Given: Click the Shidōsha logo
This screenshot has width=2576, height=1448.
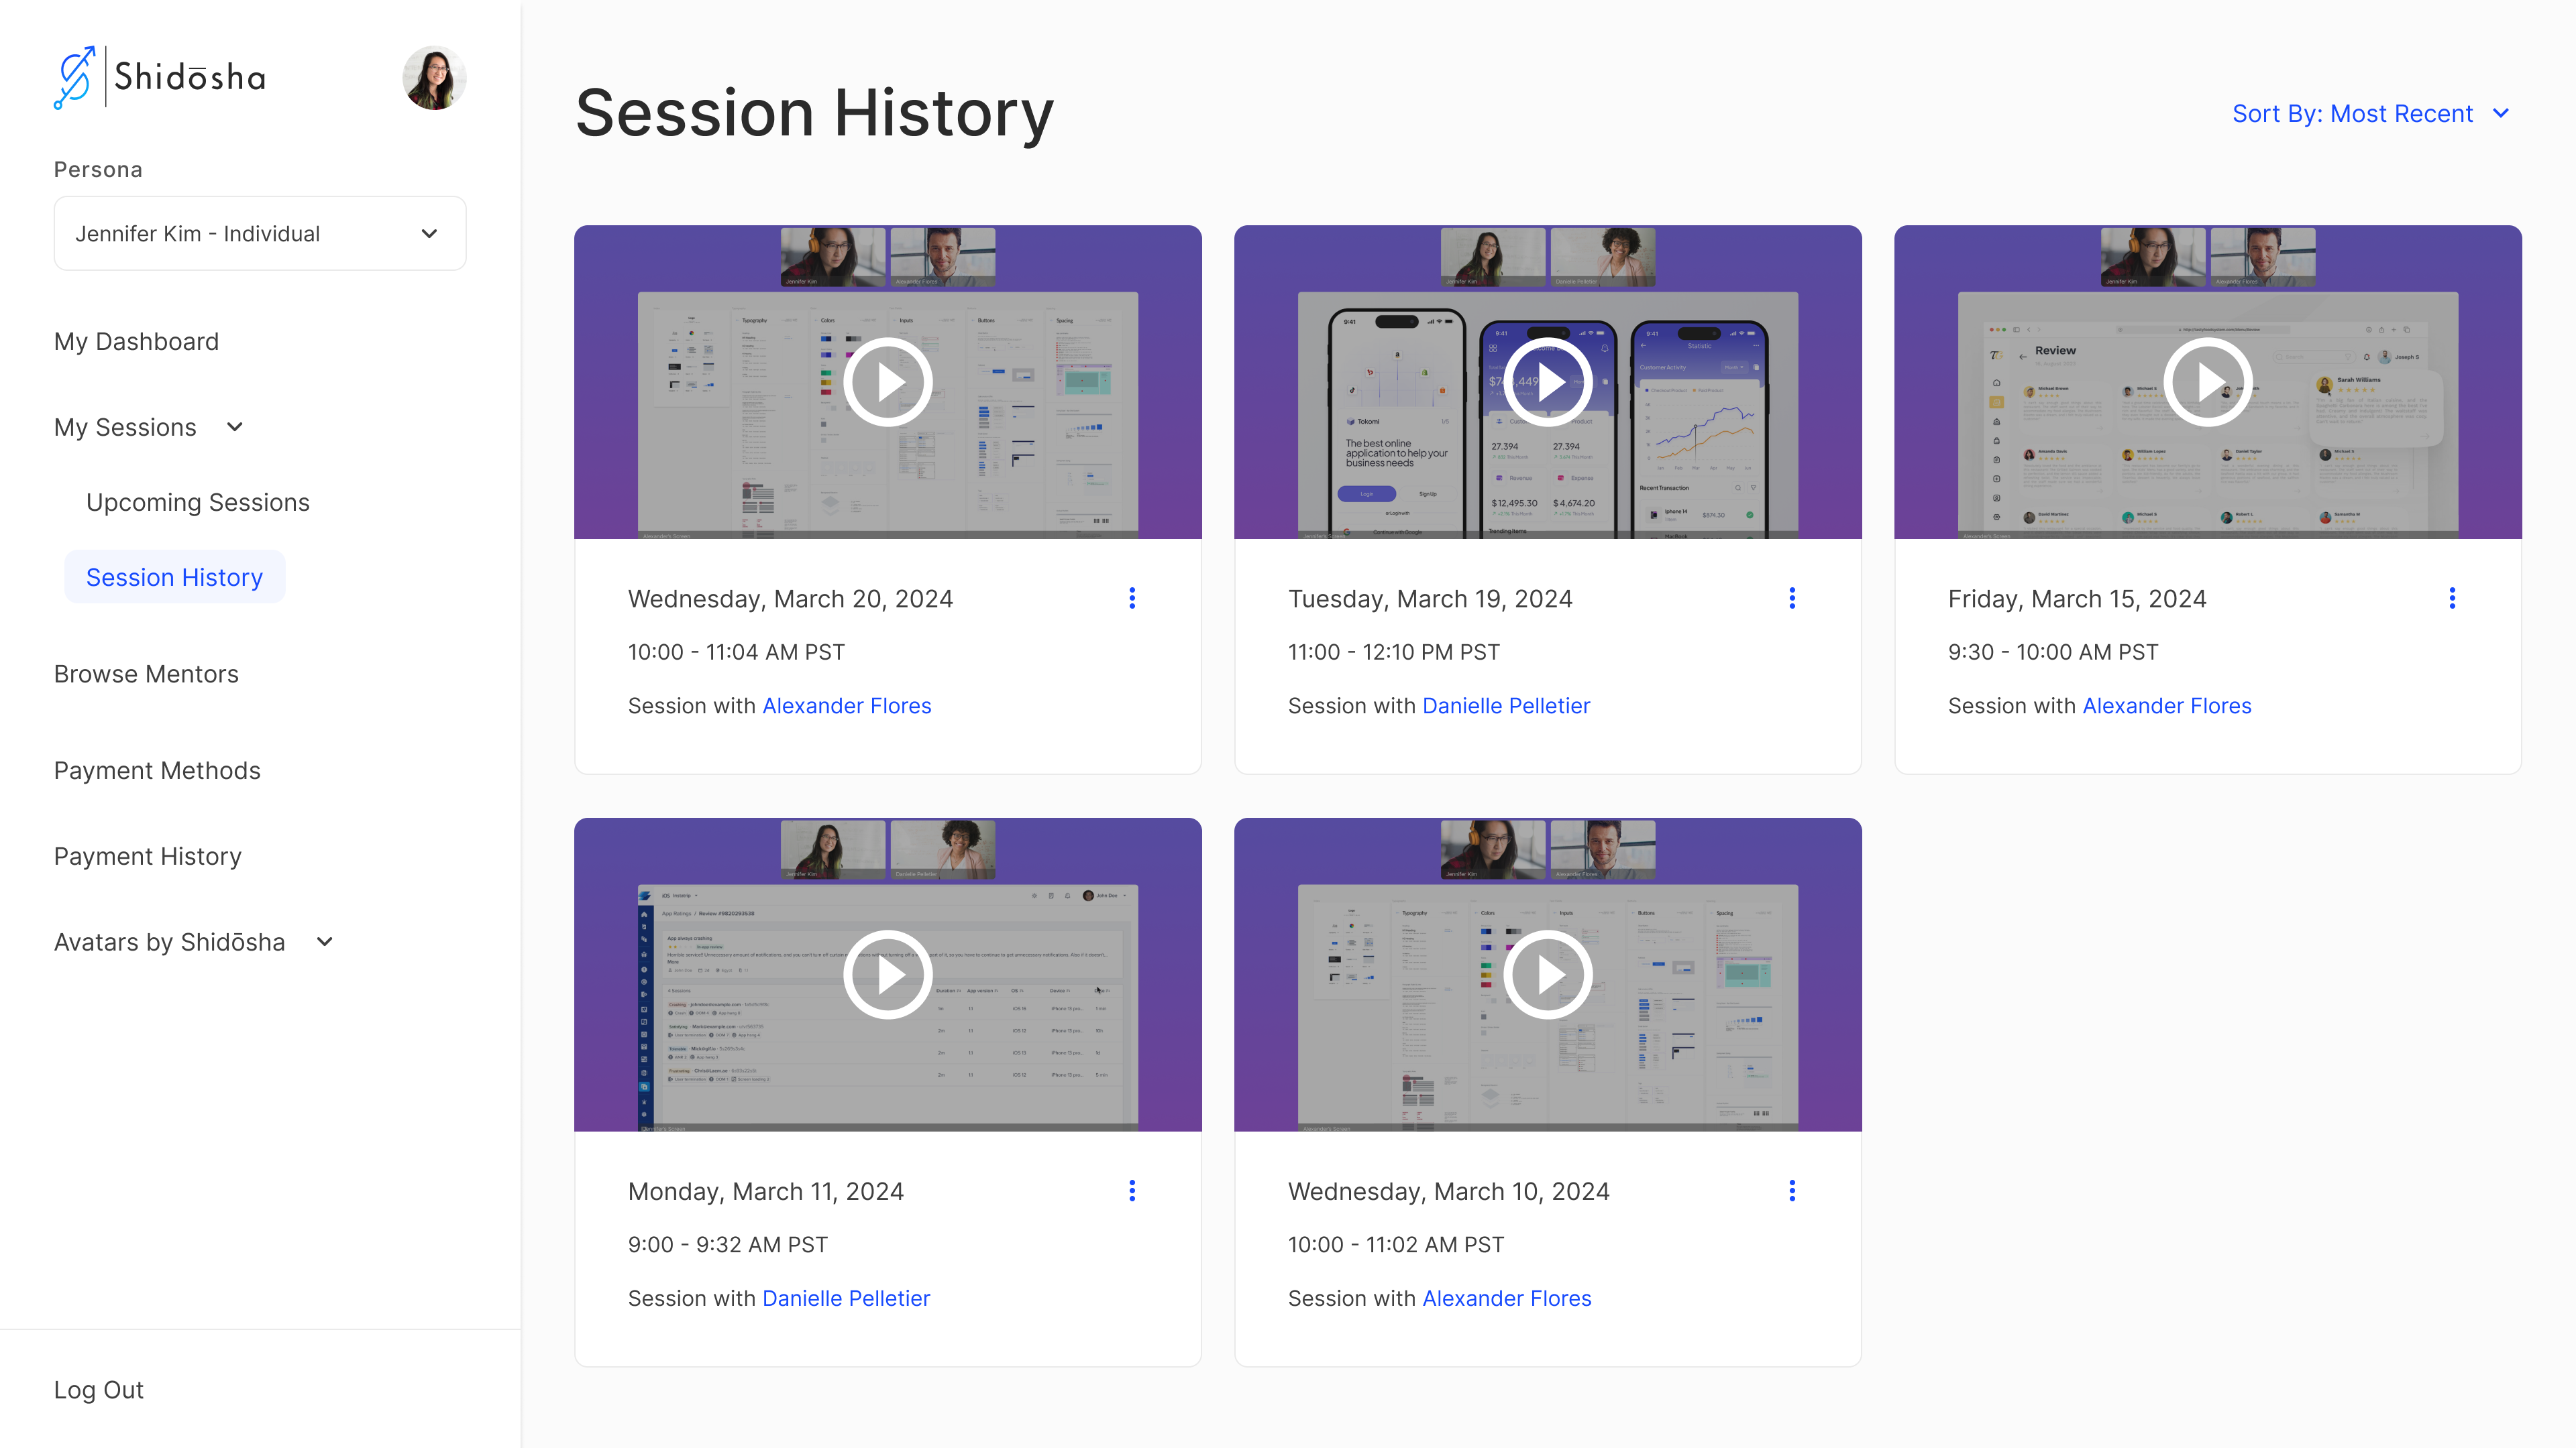Looking at the screenshot, I should click(x=160, y=77).
